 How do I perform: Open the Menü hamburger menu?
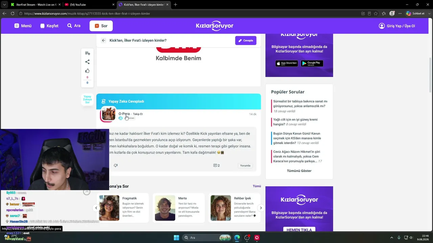click(x=23, y=26)
